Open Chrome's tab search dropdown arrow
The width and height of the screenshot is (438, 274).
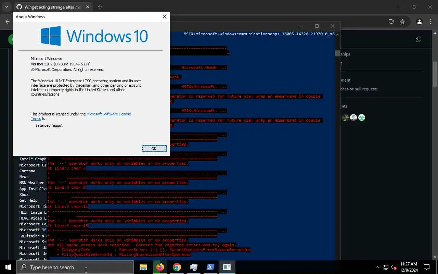pos(7,7)
